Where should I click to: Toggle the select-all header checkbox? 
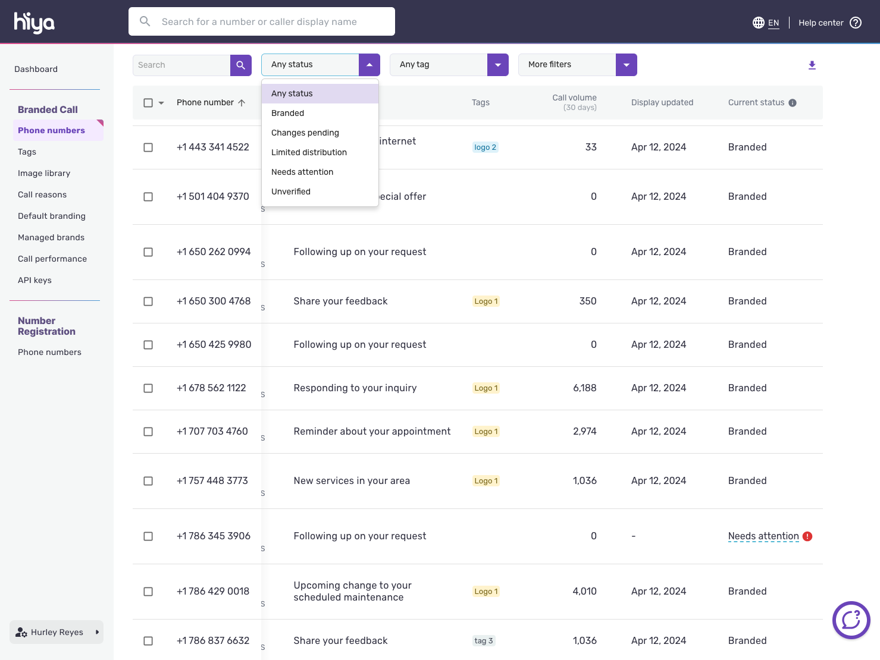[148, 103]
